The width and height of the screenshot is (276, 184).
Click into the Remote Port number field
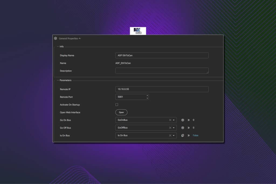131,97
